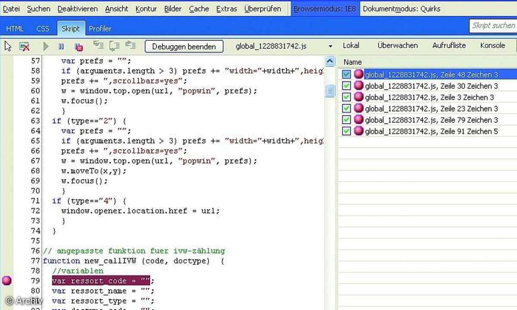This screenshot has width=517, height=310.
Task: Click the break all pause icon
Action: click(x=61, y=46)
